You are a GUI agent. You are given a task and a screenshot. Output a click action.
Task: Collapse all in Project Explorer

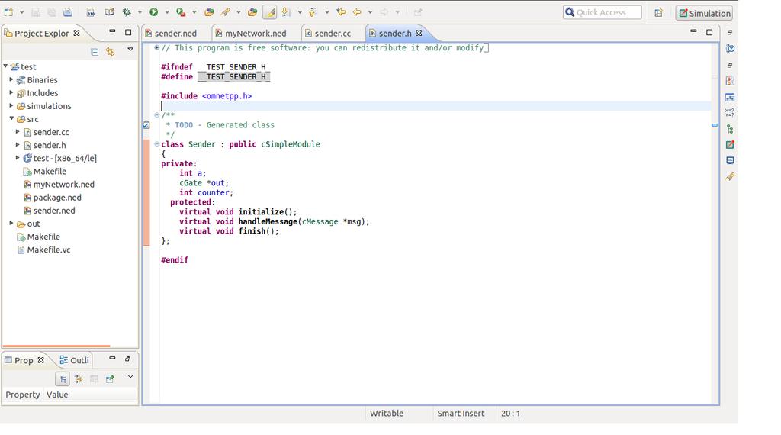click(95, 52)
